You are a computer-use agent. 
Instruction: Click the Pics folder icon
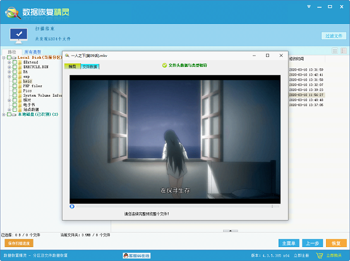pos(20,90)
